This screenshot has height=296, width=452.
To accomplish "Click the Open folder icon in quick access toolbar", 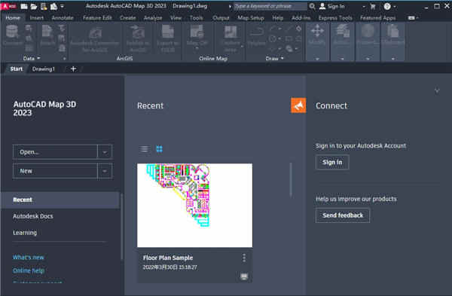I will pos(34,6).
